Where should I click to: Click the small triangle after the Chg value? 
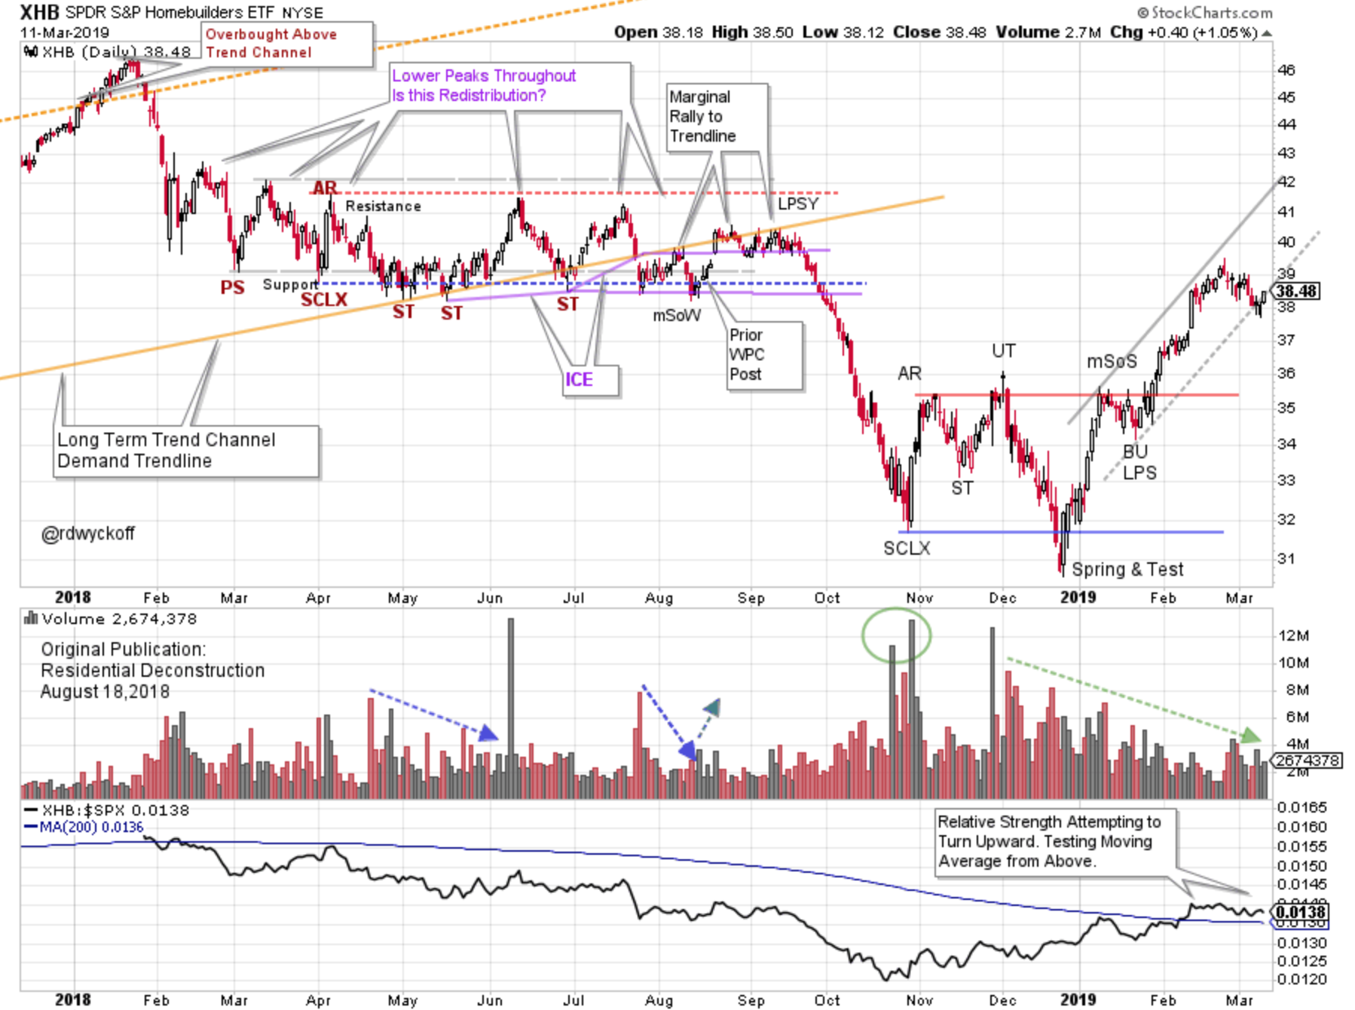(x=1267, y=33)
